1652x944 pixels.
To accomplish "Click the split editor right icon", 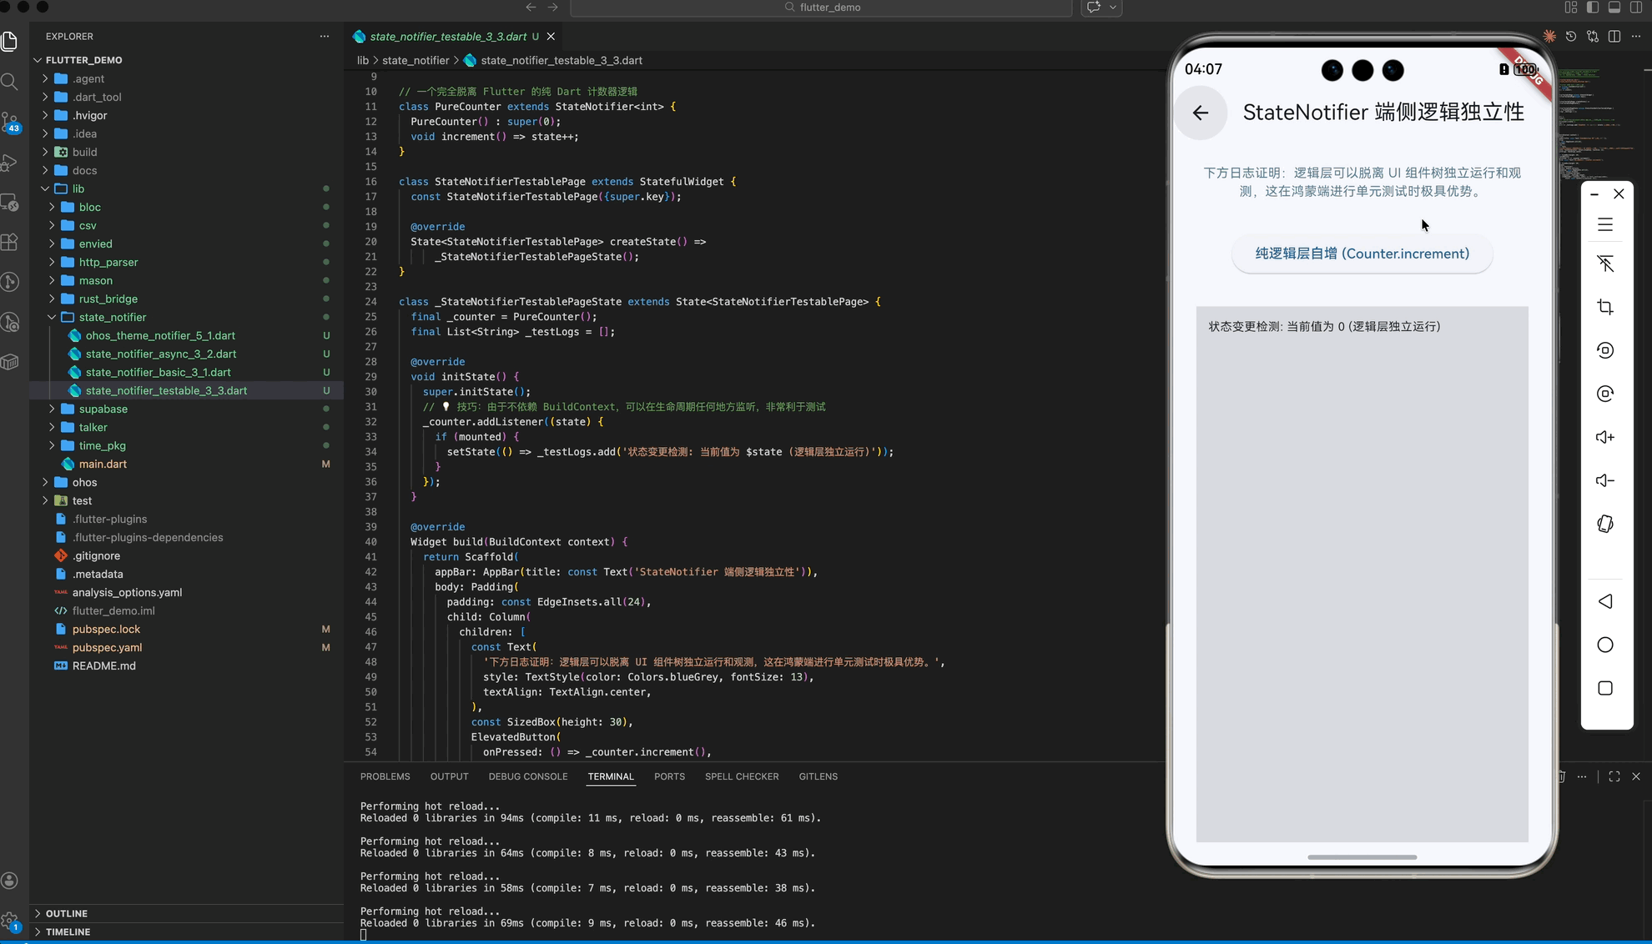I will [x=1614, y=37].
